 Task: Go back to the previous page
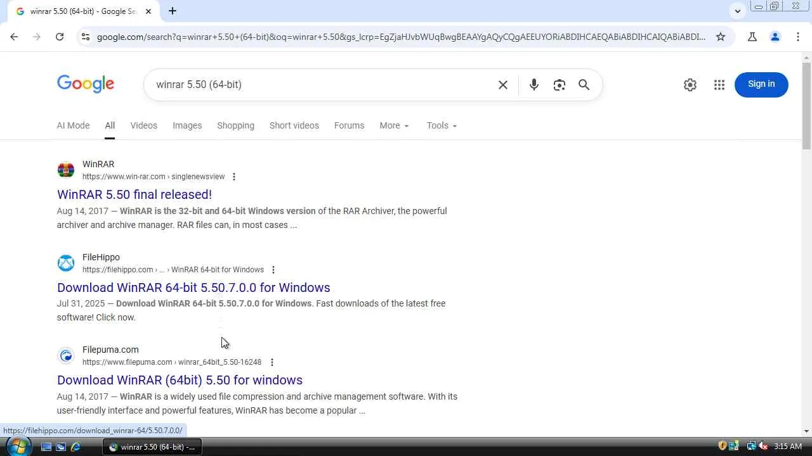pos(14,37)
